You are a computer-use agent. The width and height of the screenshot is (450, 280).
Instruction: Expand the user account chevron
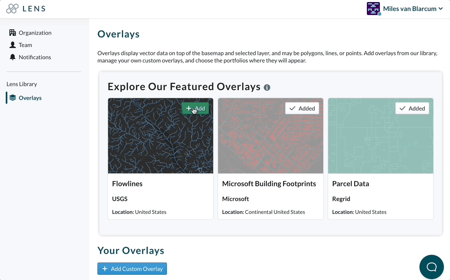pyautogui.click(x=441, y=9)
